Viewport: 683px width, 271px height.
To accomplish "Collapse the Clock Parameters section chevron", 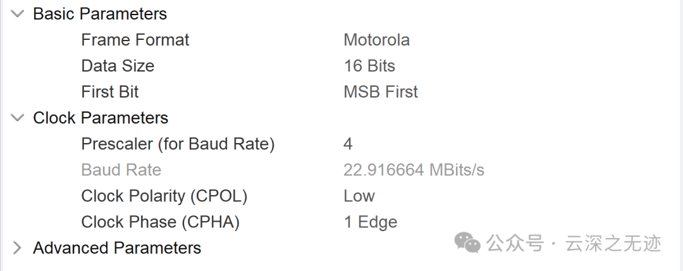I will point(17,118).
